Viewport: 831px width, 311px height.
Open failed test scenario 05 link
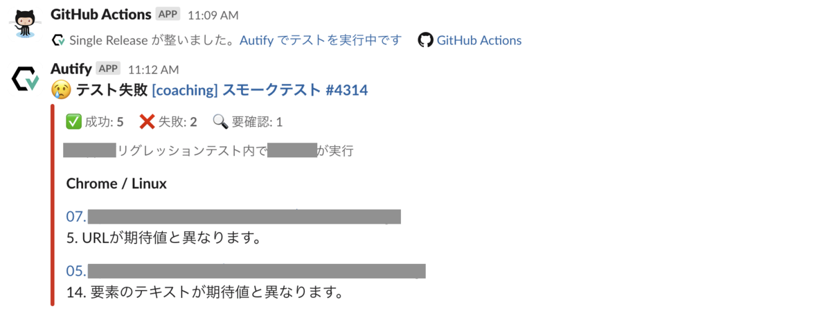[x=246, y=270]
